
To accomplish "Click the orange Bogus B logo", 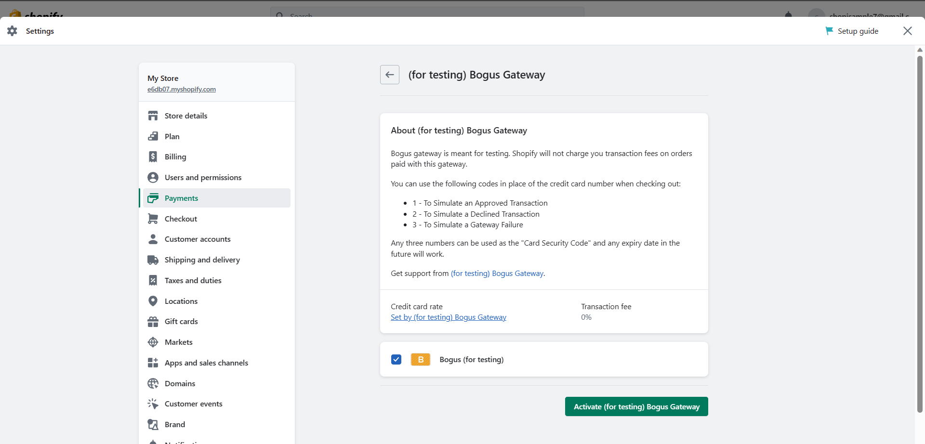I will tap(421, 359).
